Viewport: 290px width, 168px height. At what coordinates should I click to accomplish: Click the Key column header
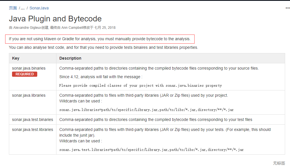(15, 58)
